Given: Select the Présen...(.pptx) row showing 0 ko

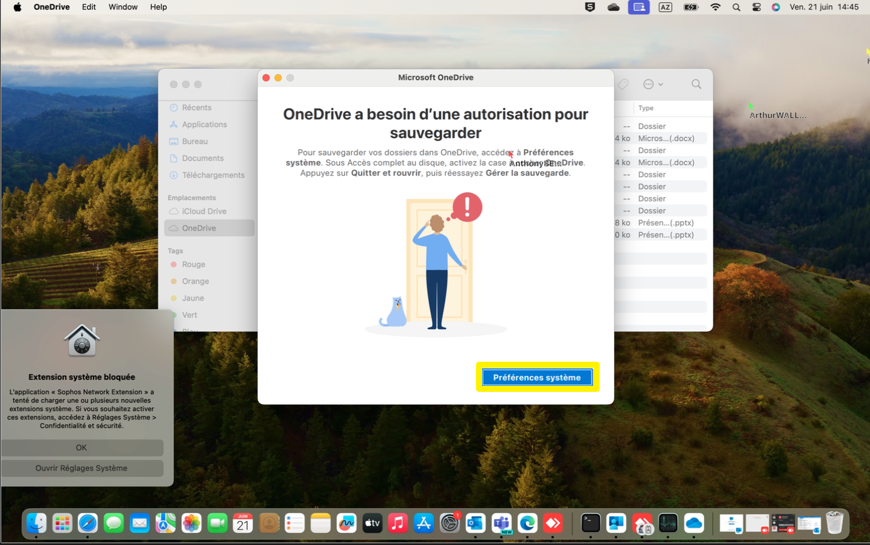Looking at the screenshot, I should point(661,235).
